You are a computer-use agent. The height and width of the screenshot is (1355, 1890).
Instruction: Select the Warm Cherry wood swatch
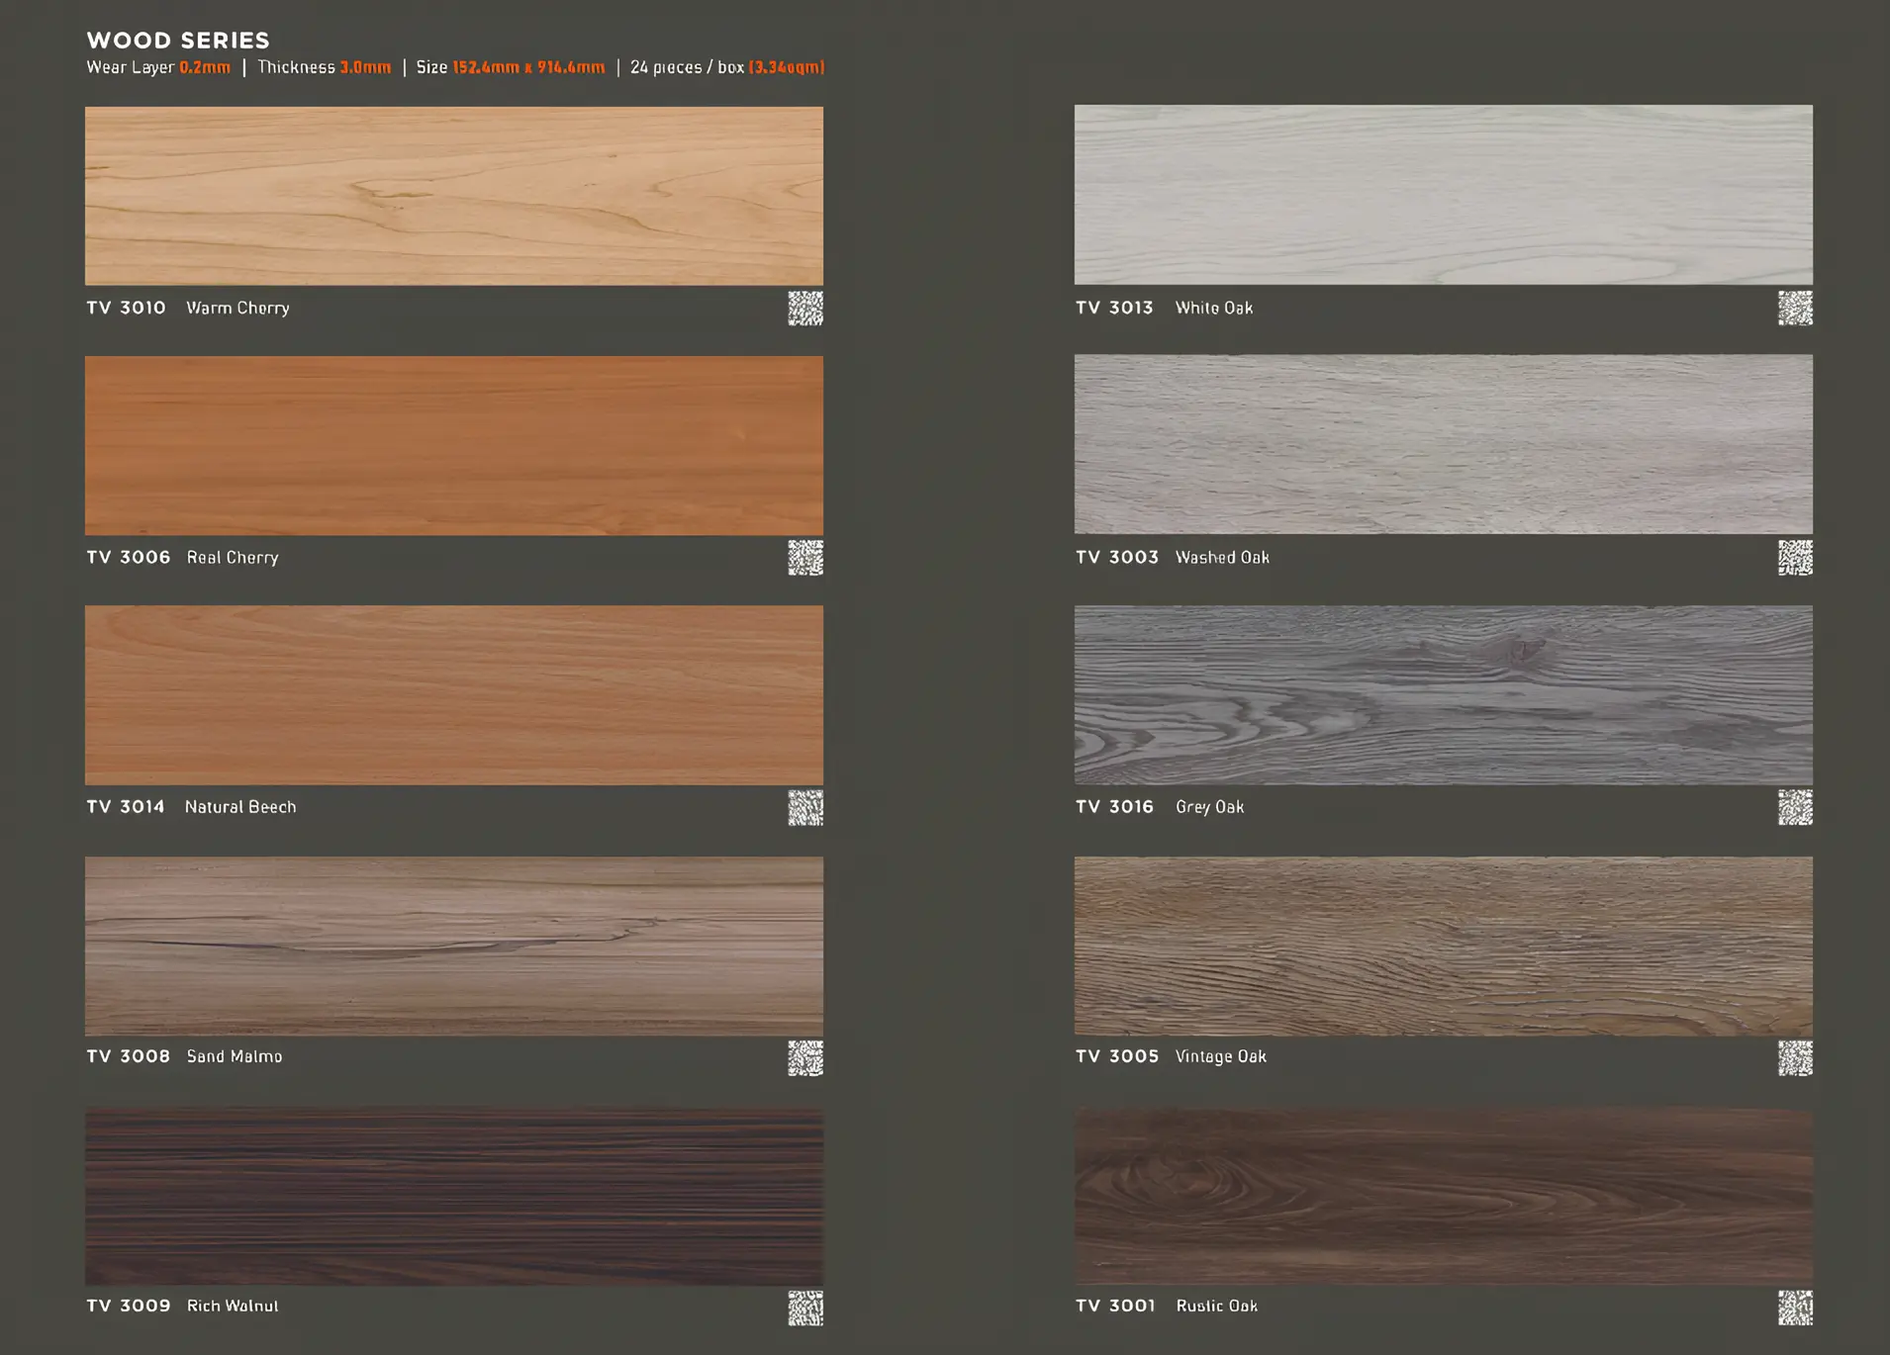(x=454, y=196)
